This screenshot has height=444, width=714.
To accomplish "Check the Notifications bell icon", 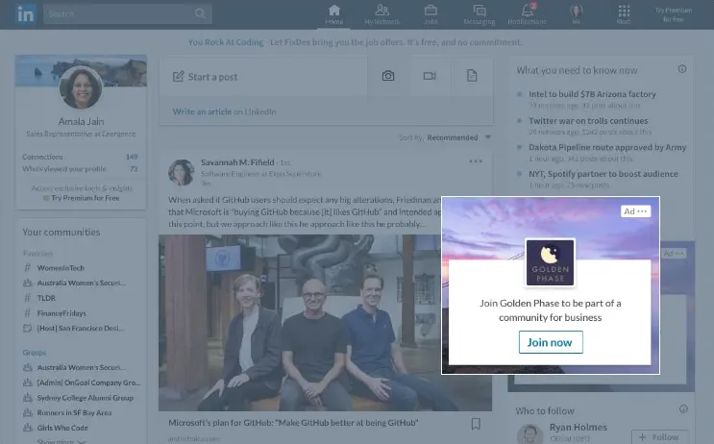I will (x=527, y=13).
